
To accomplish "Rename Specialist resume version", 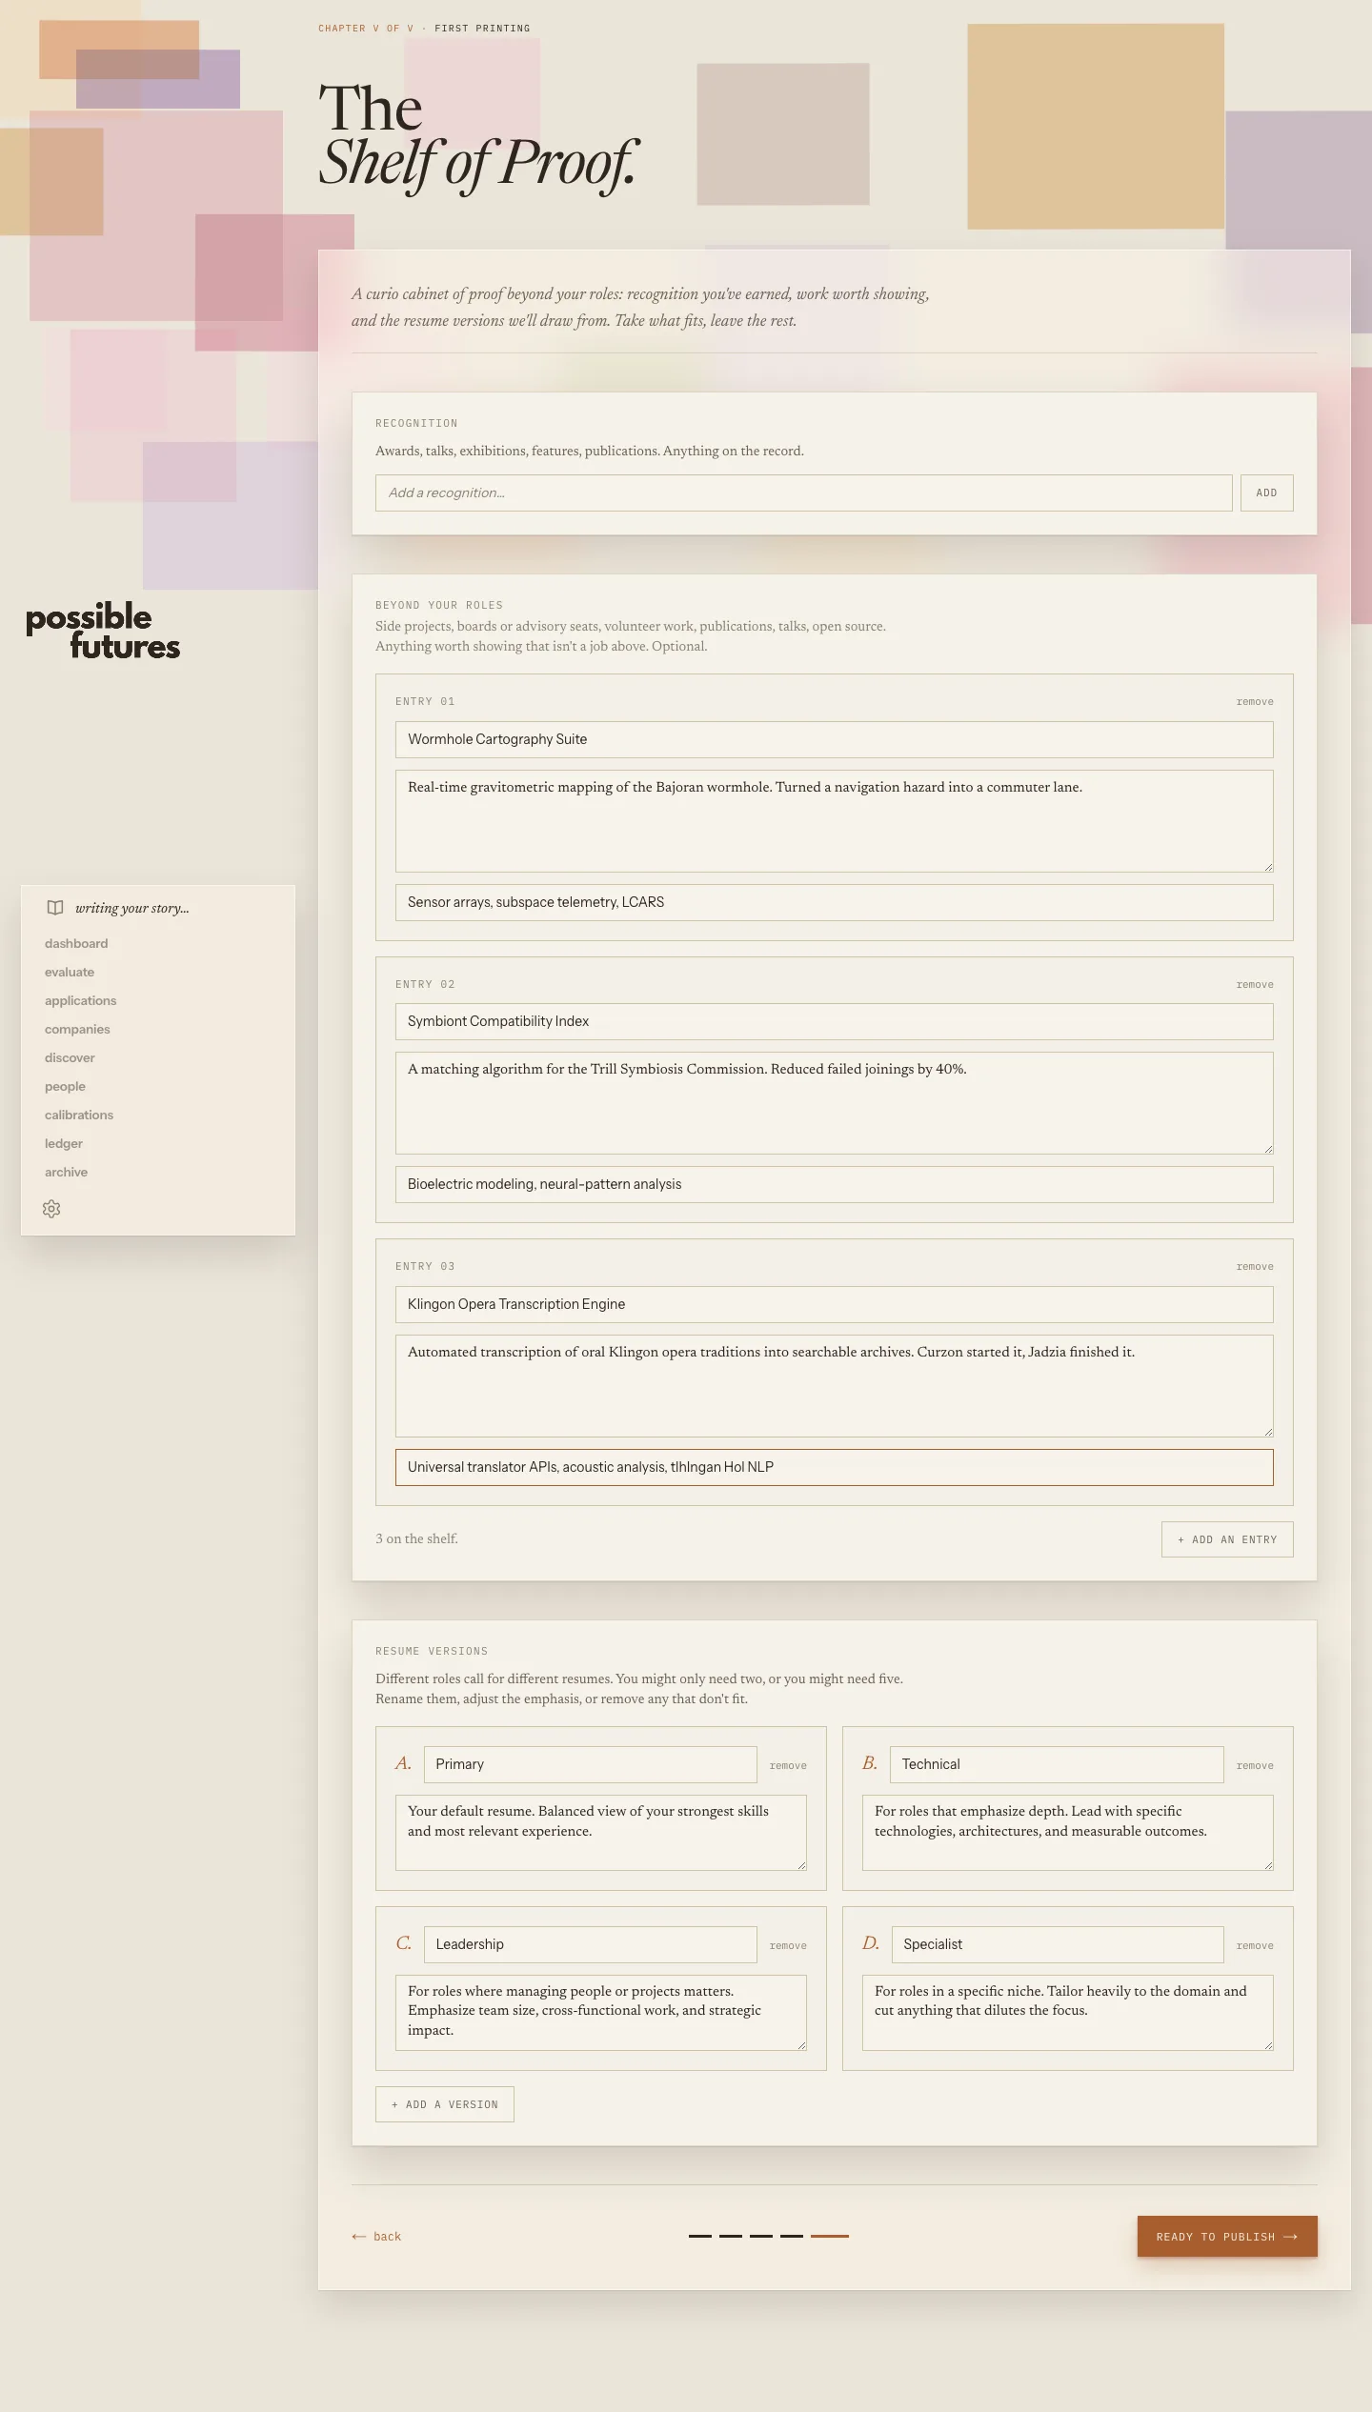I will point(1057,1944).
